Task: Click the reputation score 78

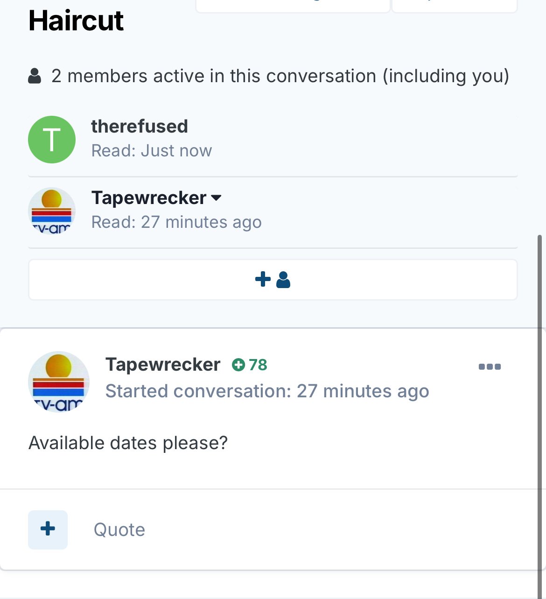Action: point(258,365)
